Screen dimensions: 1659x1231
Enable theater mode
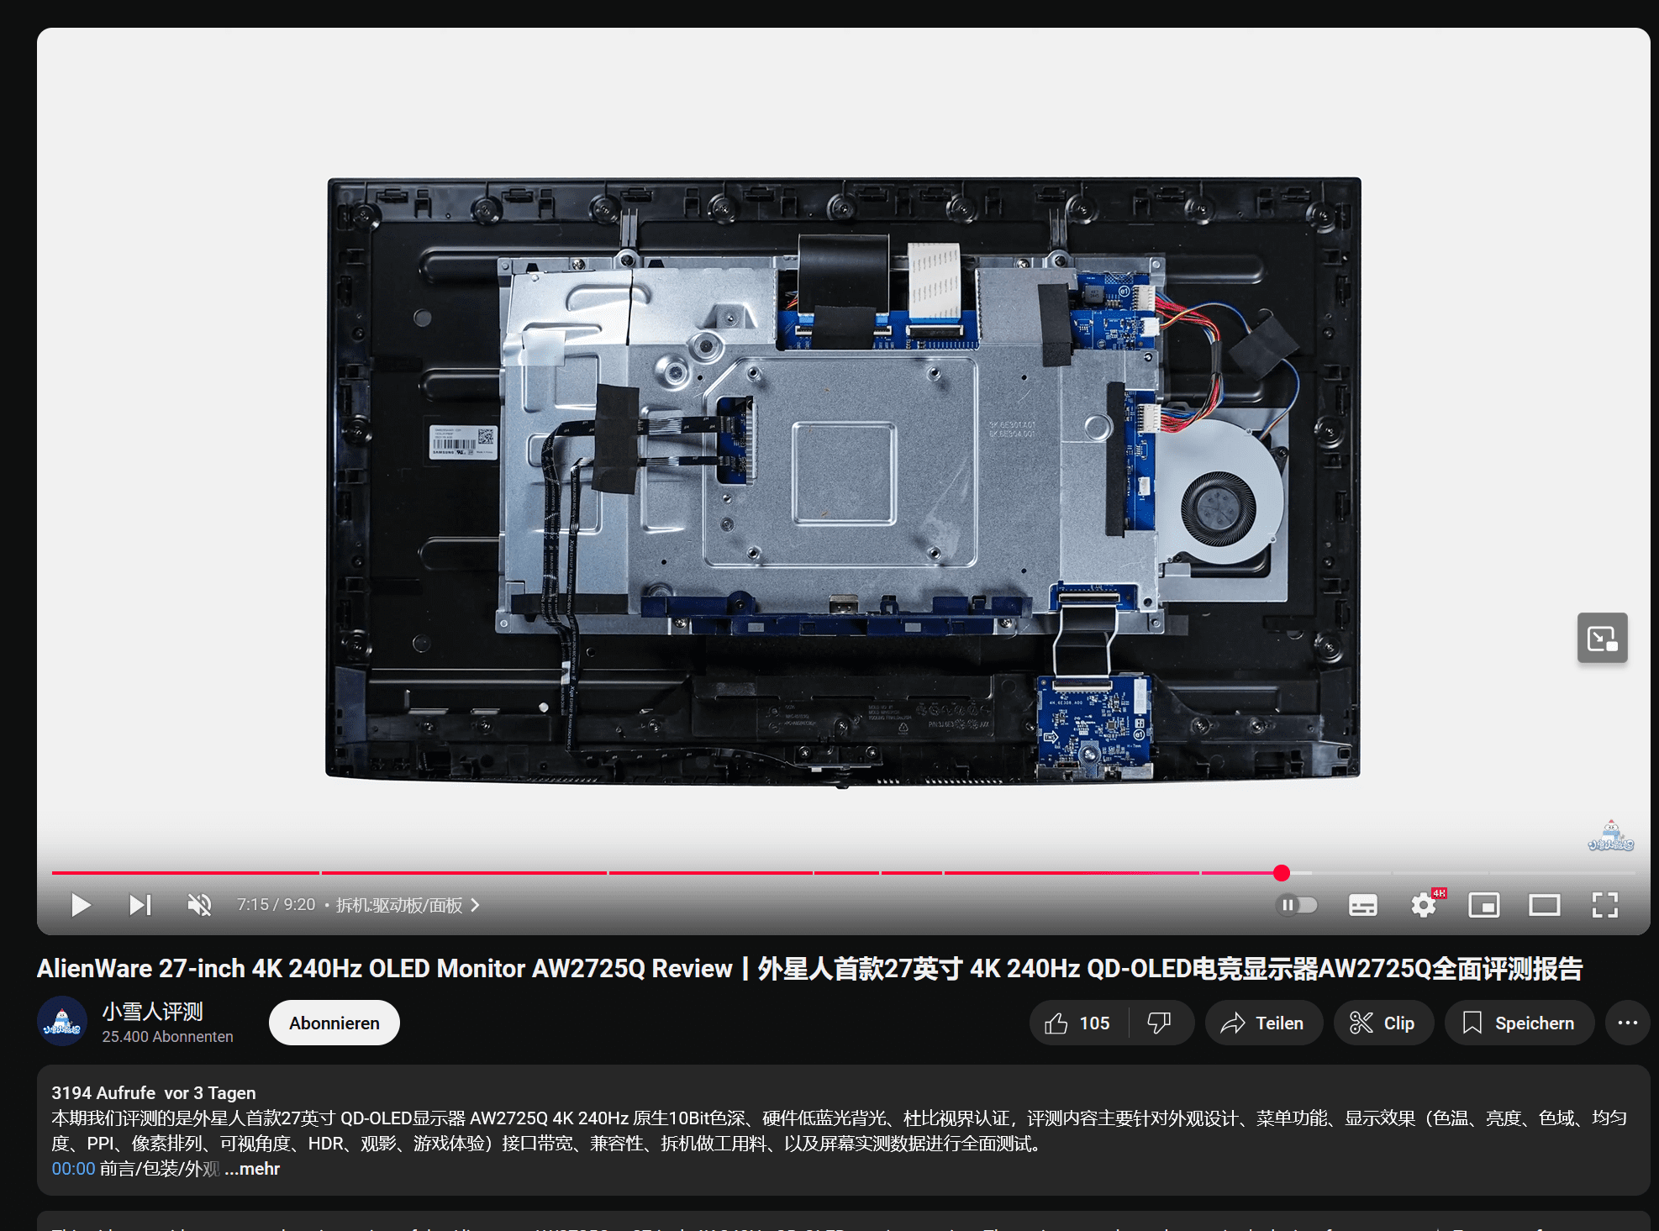(1545, 905)
